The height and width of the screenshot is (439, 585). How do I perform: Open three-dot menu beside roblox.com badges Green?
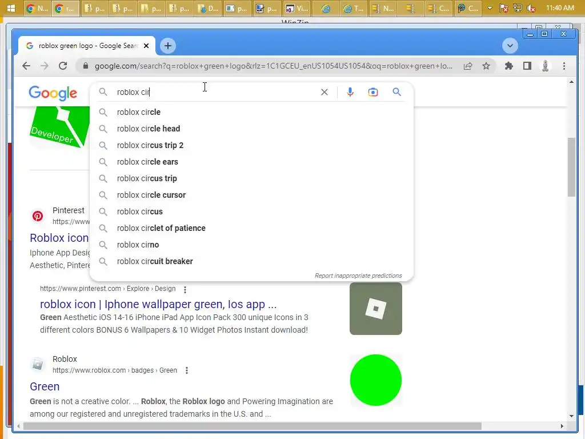[187, 370]
